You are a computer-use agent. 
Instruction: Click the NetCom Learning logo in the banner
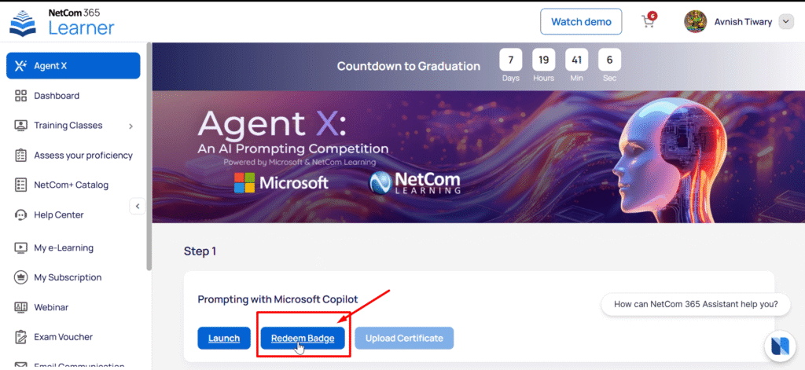point(414,183)
